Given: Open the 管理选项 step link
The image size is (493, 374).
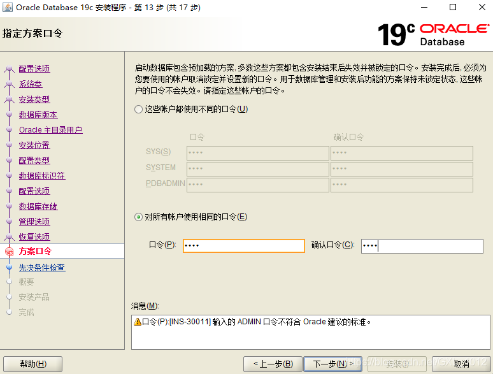Looking at the screenshot, I should pos(34,222).
